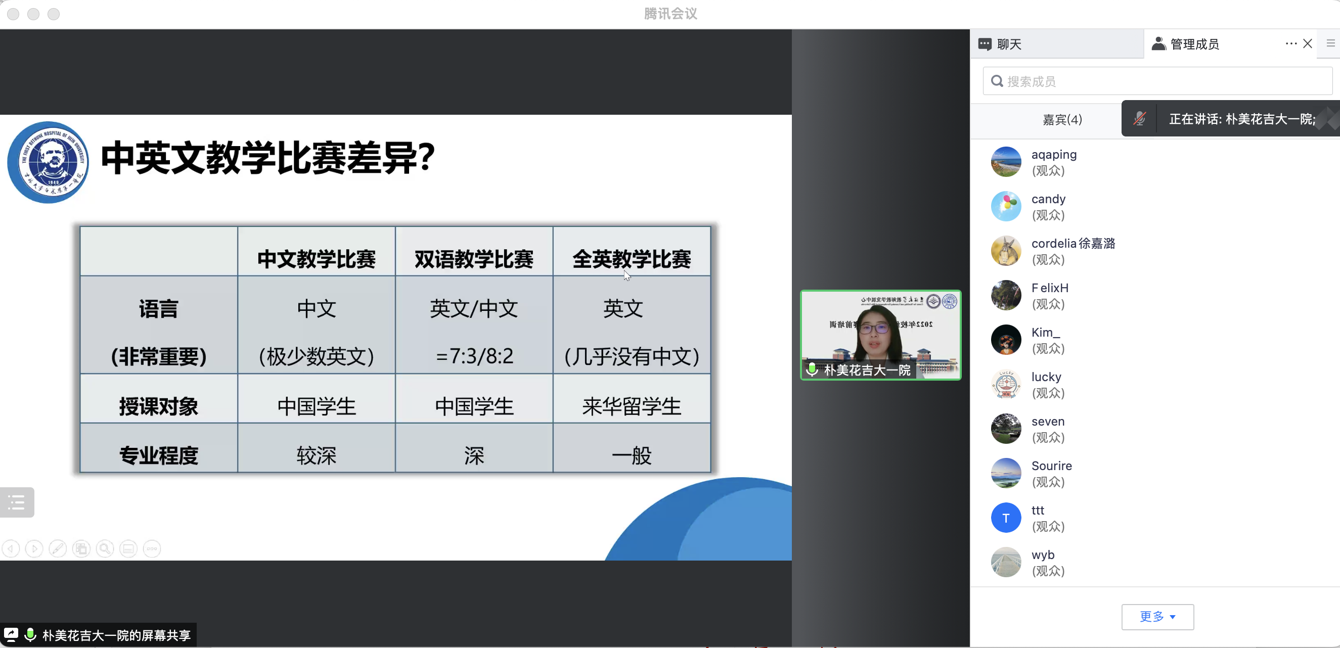This screenshot has width=1340, height=648.
Task: Select the pen annotation tool
Action: [x=58, y=548]
